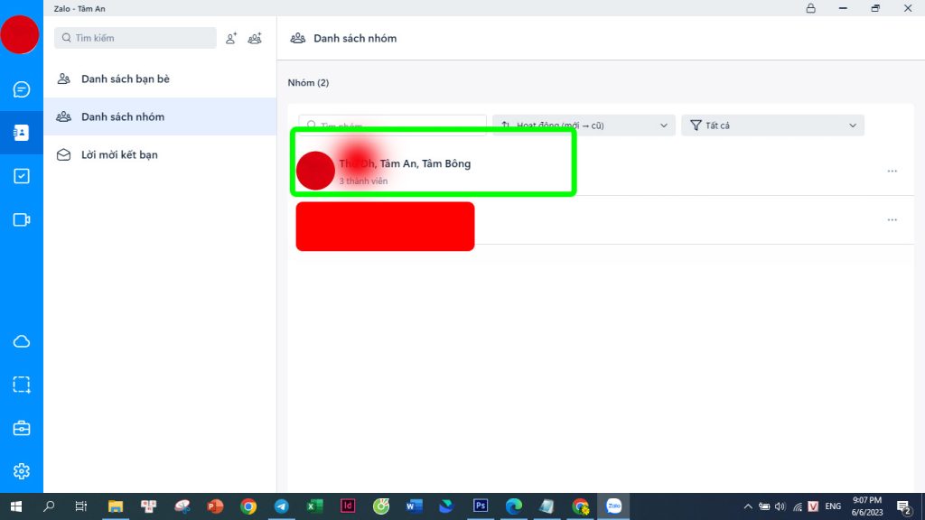Select Danh sách nhóm in left panel
The width and height of the screenshot is (925, 520).
[160, 116]
